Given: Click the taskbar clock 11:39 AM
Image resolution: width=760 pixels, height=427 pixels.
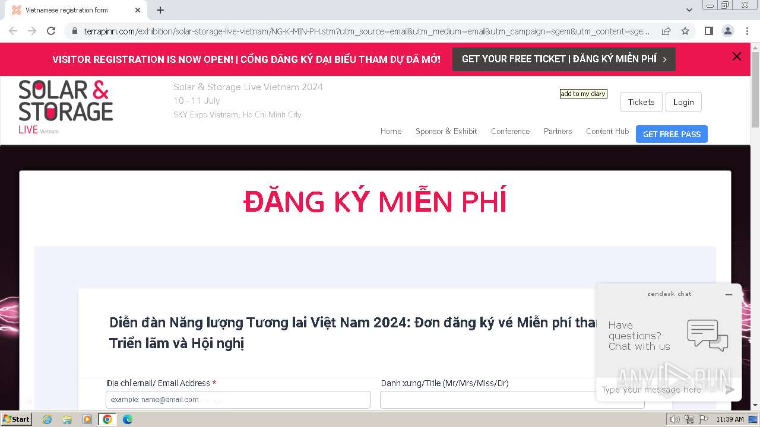Looking at the screenshot, I should pos(730,419).
